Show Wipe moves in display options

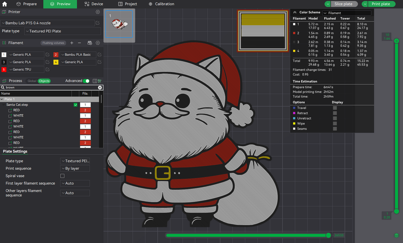[x=335, y=123]
